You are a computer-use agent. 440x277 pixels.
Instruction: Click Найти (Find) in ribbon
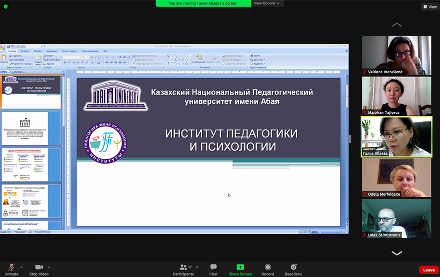tap(255, 55)
